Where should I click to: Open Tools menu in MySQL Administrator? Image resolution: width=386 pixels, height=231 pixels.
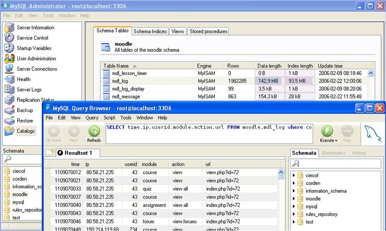(x=48, y=15)
